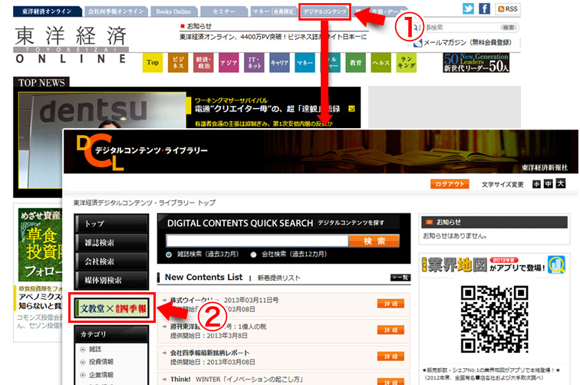The height and width of the screenshot is (385, 580).
Task: Open メールマガジン (無料会員登録) link
Action: click(x=466, y=42)
